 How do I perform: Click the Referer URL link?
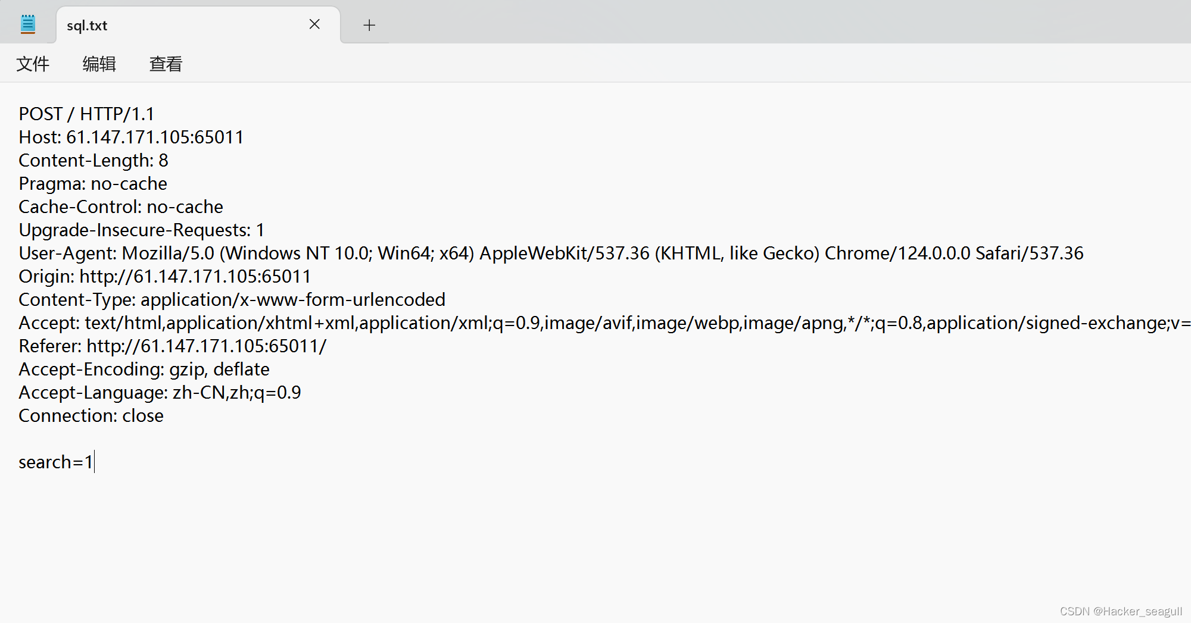pos(207,346)
